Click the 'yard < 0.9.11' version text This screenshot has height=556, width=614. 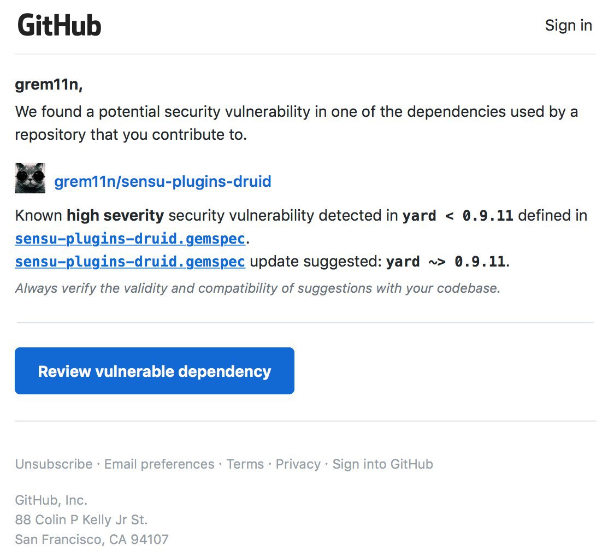coord(458,216)
